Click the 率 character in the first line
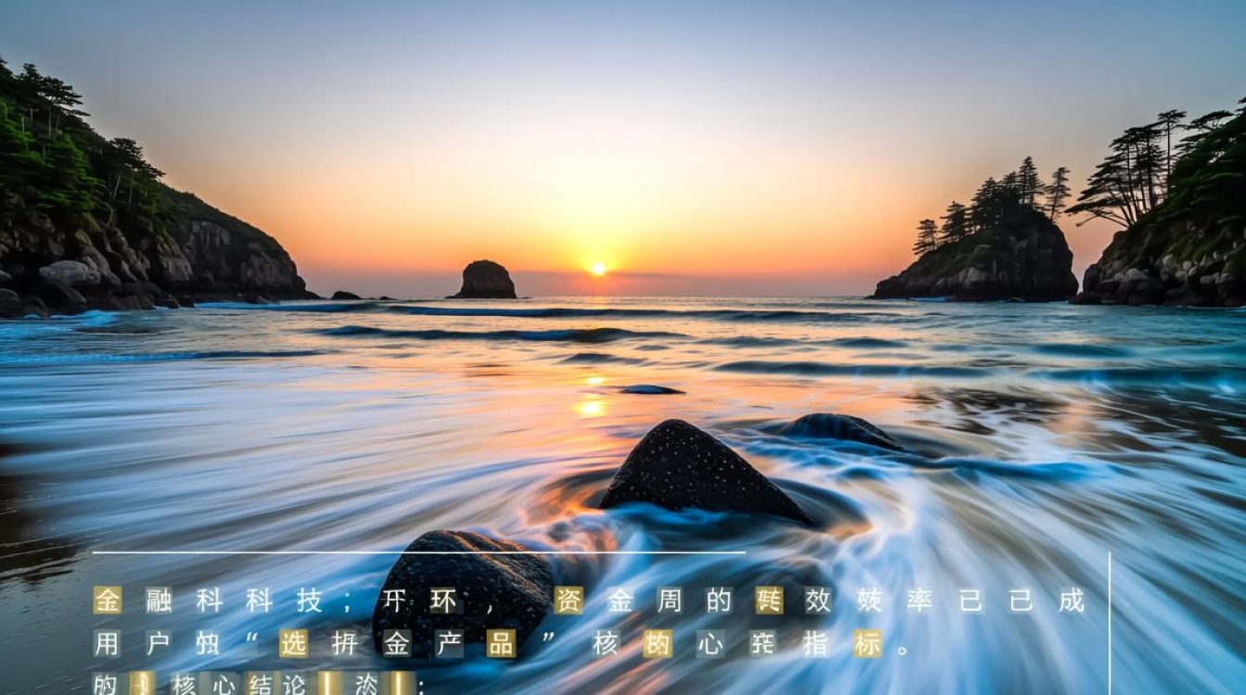Image resolution: width=1246 pixels, height=695 pixels. point(920,600)
